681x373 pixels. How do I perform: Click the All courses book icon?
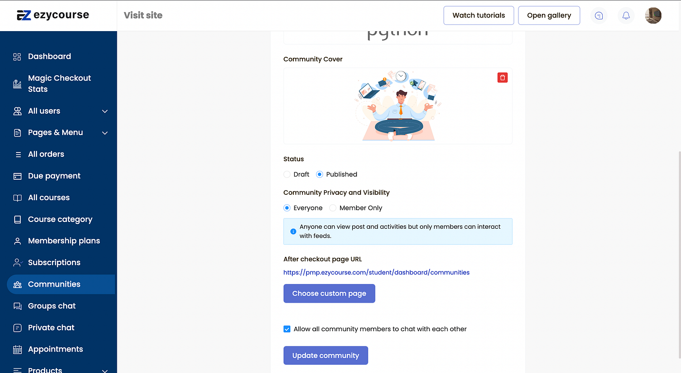pos(18,198)
